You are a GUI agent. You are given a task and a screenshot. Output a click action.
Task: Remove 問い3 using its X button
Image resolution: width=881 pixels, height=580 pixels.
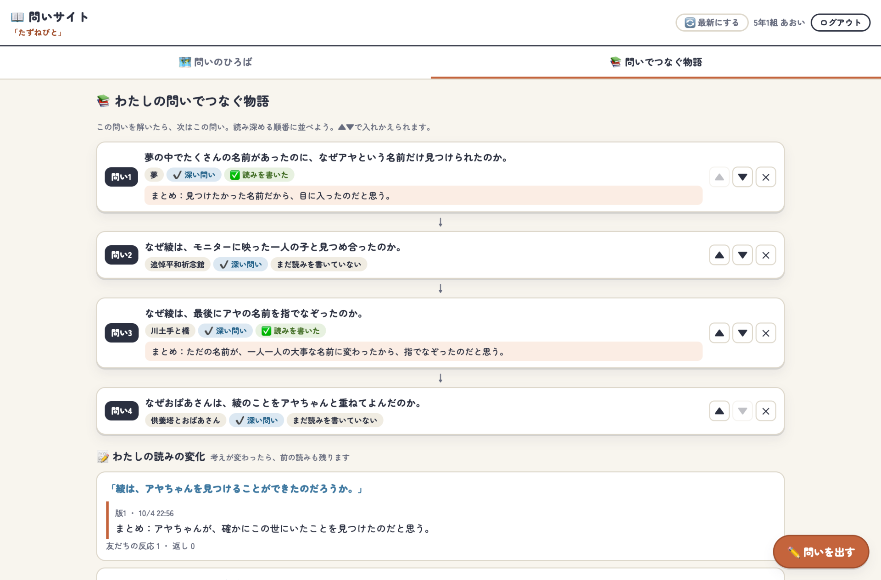pyautogui.click(x=766, y=333)
